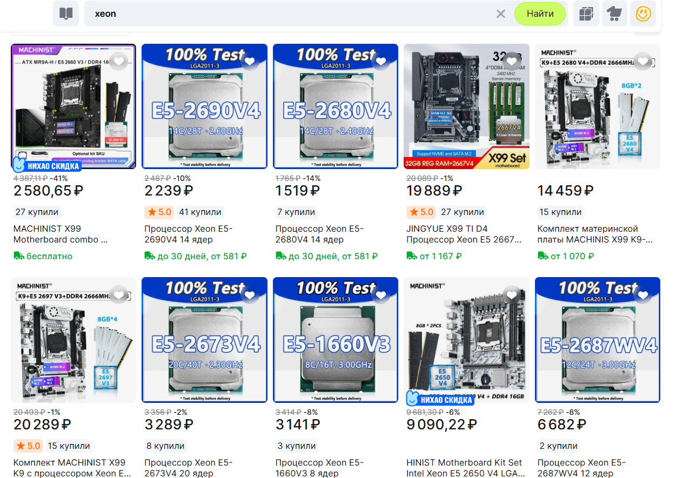Image resolution: width=683 pixels, height=478 pixels.
Task: Click the price 2 239 ₽
Action: [169, 191]
